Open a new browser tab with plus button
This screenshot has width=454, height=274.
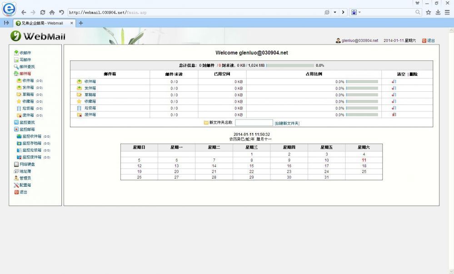(81, 23)
